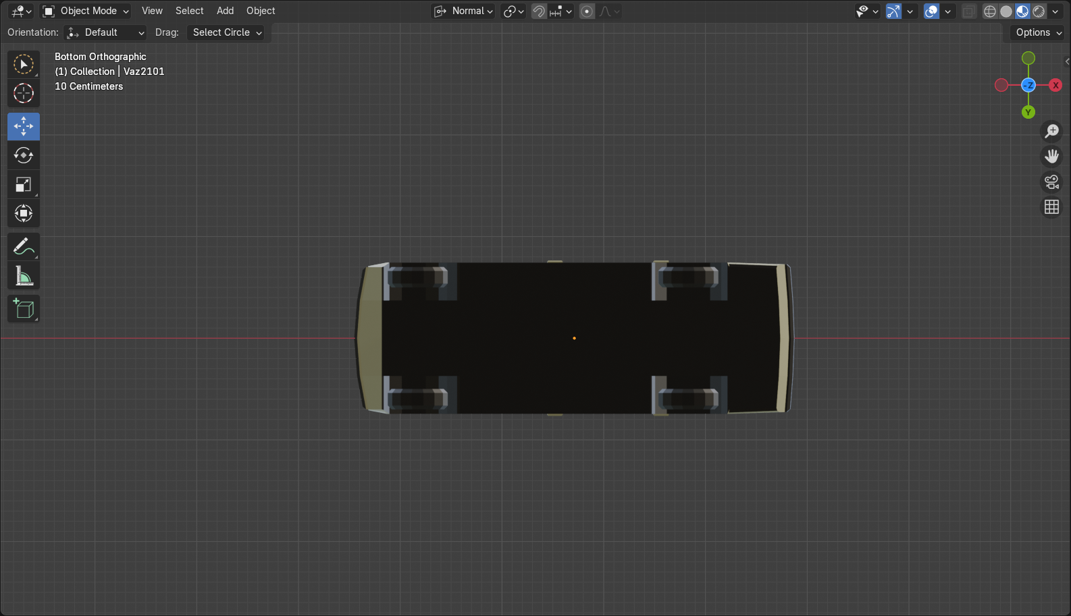Click the Z axis on navigation gizmo

(1028, 85)
